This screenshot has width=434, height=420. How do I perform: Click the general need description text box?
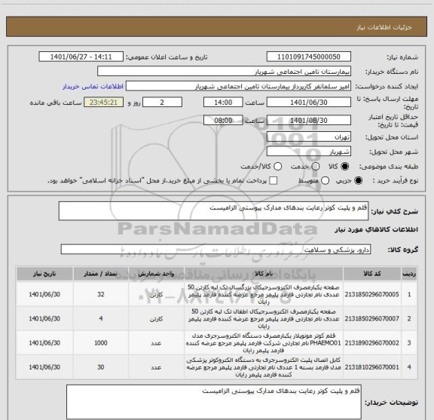pyautogui.click(x=214, y=211)
